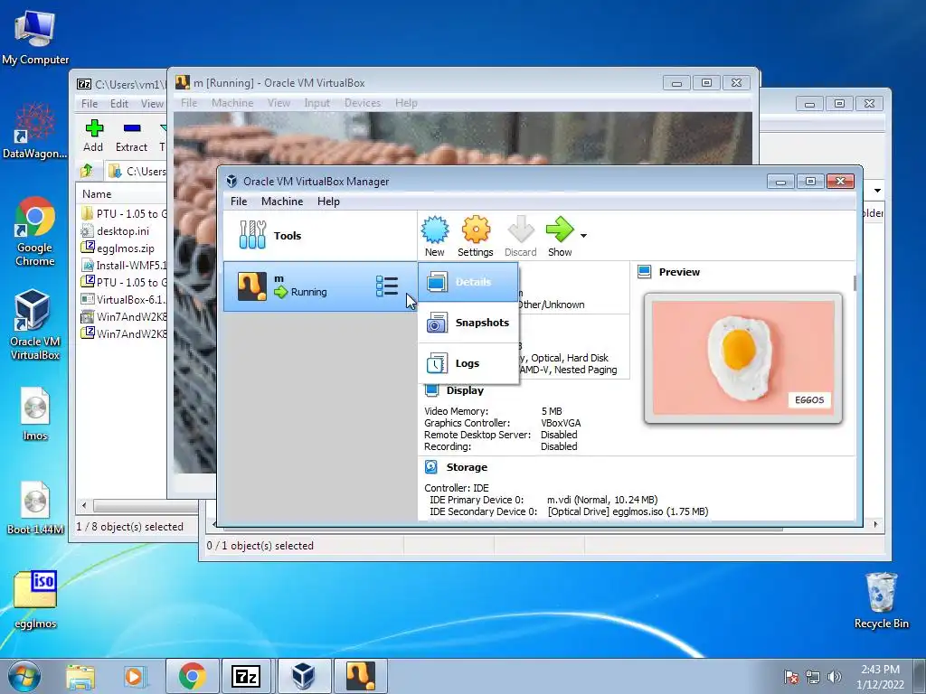
Task: Open the Machine menu in VM window
Action: [x=232, y=103]
